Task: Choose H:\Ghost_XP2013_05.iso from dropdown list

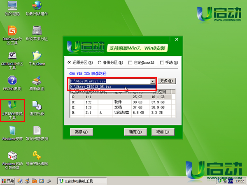Action: [x=112, y=87]
